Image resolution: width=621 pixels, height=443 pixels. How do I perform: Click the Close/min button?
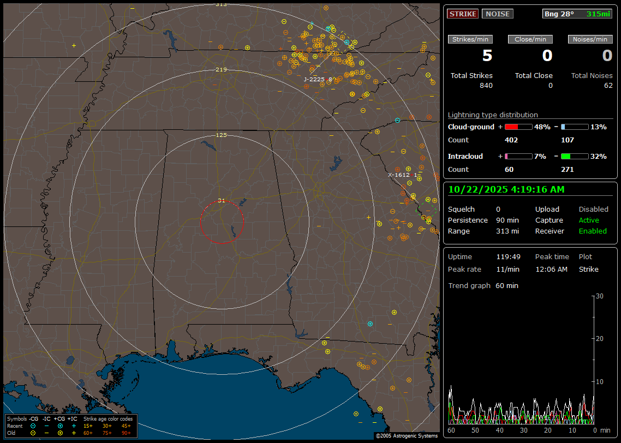tap(530, 39)
